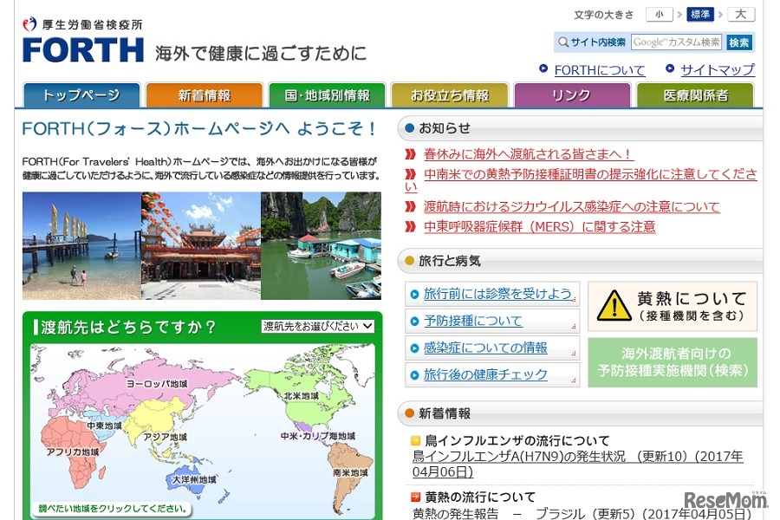
Task: Open the 国・地域別情報 navigation tab
Action: (x=326, y=95)
